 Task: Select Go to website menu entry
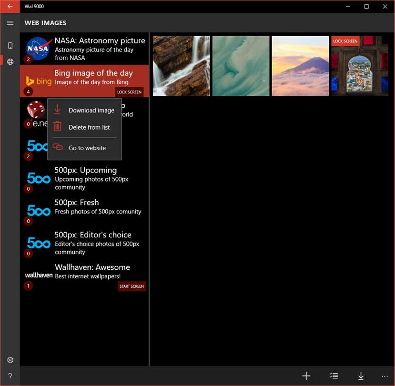coord(84,148)
